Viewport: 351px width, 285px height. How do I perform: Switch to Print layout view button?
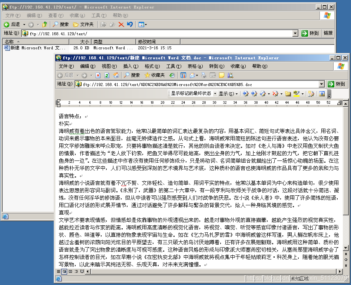(x=70, y=272)
